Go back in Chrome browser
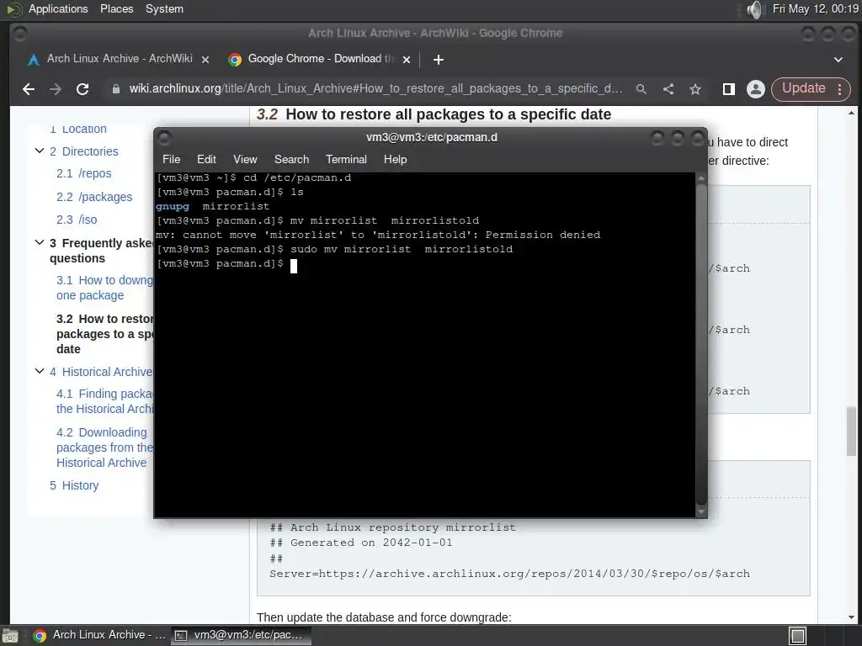The width and height of the screenshot is (862, 646). click(x=29, y=89)
